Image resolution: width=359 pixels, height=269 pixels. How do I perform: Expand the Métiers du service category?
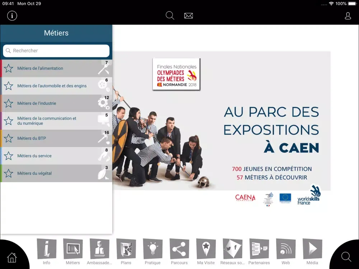point(52,156)
